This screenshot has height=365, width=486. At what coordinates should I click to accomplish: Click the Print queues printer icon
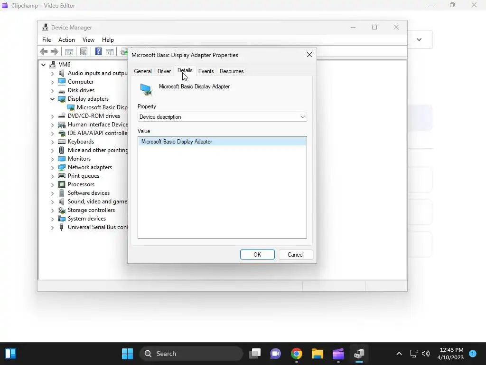tap(62, 176)
